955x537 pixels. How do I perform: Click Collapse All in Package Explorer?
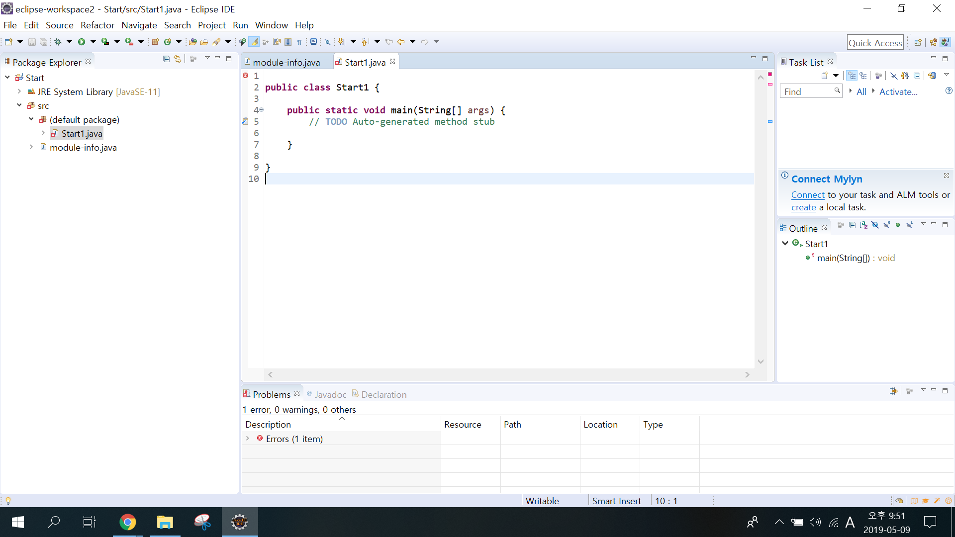[166, 59]
